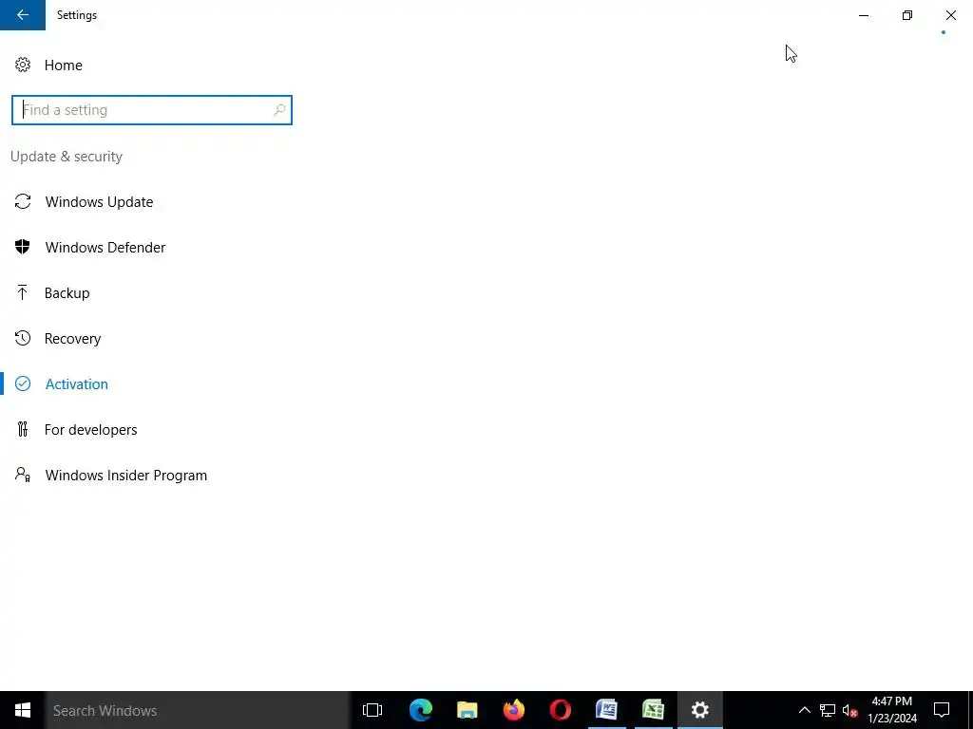Click the Activation checkmark circle icon
973x729 pixels.
click(23, 383)
